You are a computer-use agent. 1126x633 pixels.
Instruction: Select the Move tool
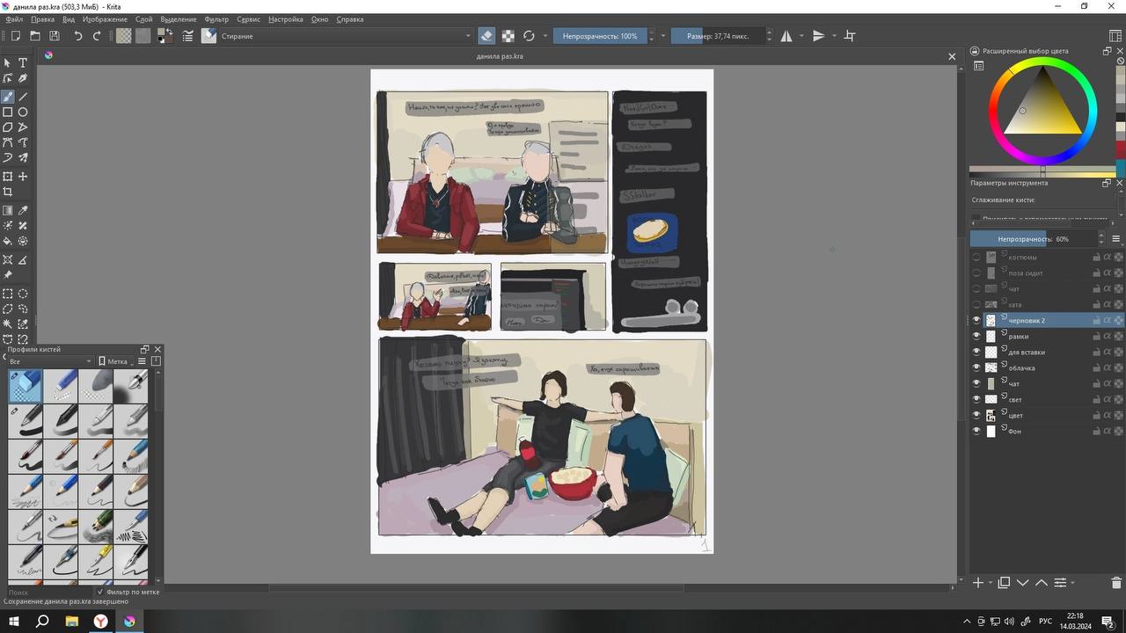(x=23, y=177)
